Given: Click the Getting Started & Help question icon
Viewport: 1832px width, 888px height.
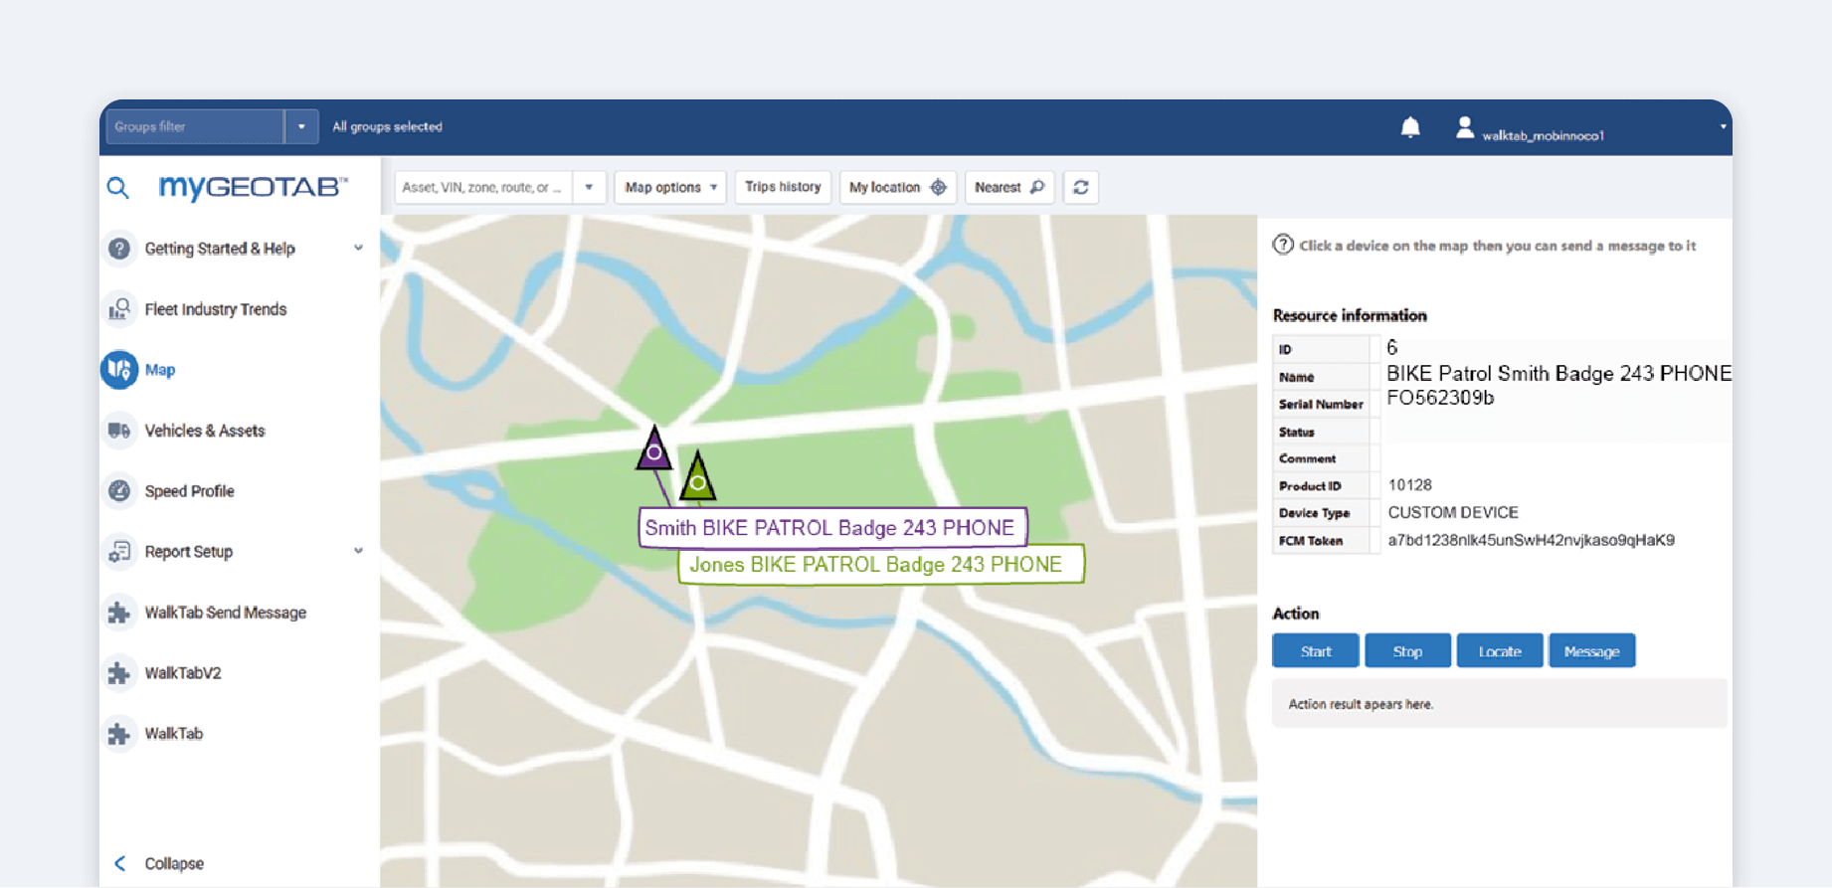Looking at the screenshot, I should click(x=119, y=249).
